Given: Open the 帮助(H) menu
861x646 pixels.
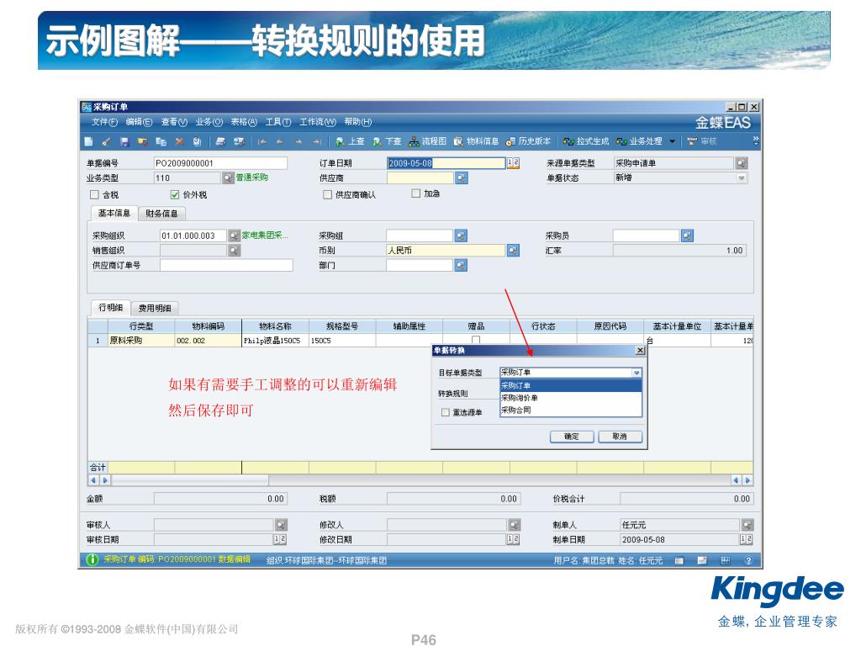Looking at the screenshot, I should [x=357, y=122].
